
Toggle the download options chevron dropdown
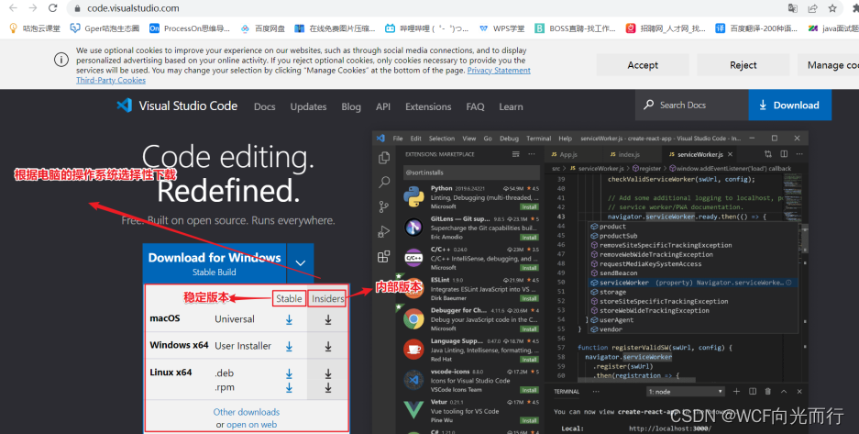(300, 263)
